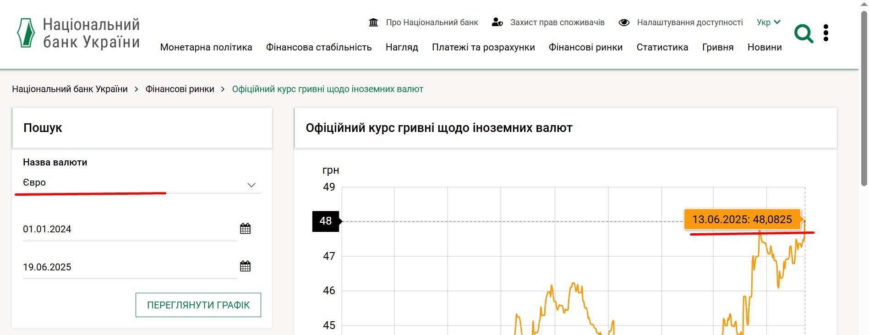This screenshot has width=869, height=335.
Task: Open the Монетарна політика menu
Action: [x=206, y=47]
